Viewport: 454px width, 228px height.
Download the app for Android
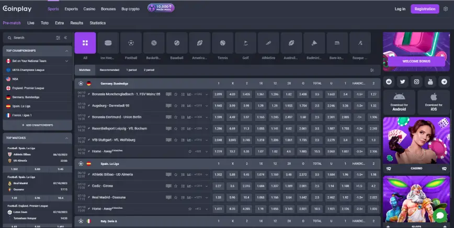399,102
